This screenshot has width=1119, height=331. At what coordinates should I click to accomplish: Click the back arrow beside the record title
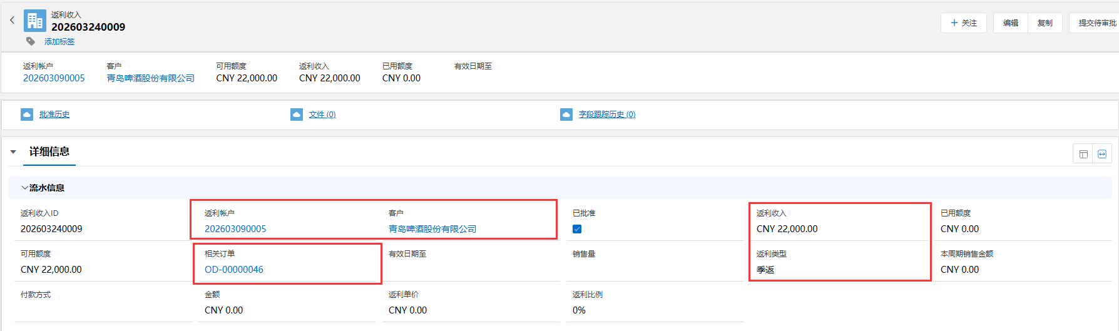(x=12, y=21)
